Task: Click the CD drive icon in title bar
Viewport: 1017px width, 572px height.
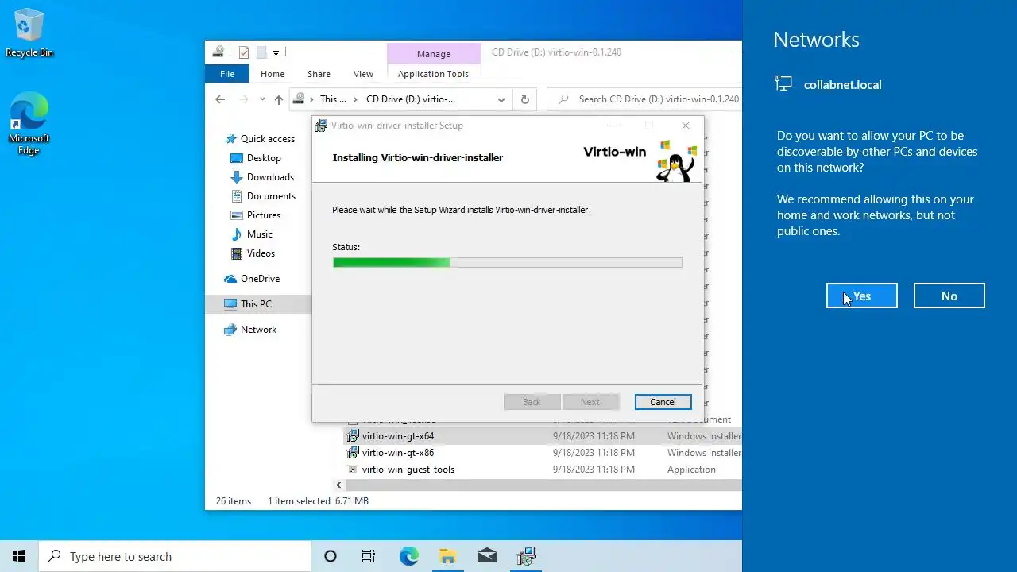Action: click(218, 52)
